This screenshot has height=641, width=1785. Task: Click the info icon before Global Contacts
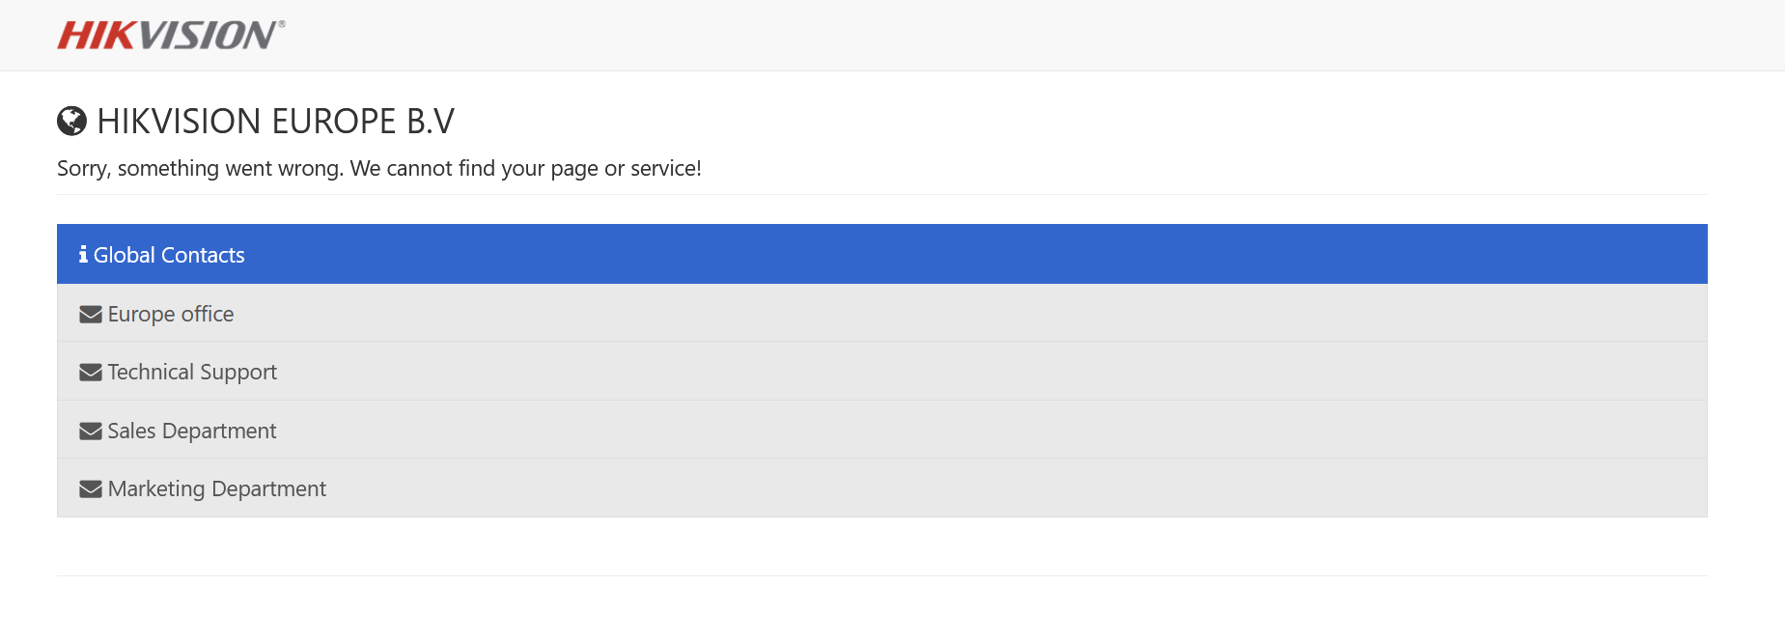[83, 254]
